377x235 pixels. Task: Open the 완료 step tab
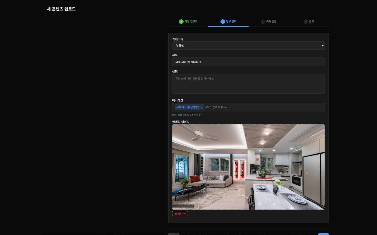point(309,21)
